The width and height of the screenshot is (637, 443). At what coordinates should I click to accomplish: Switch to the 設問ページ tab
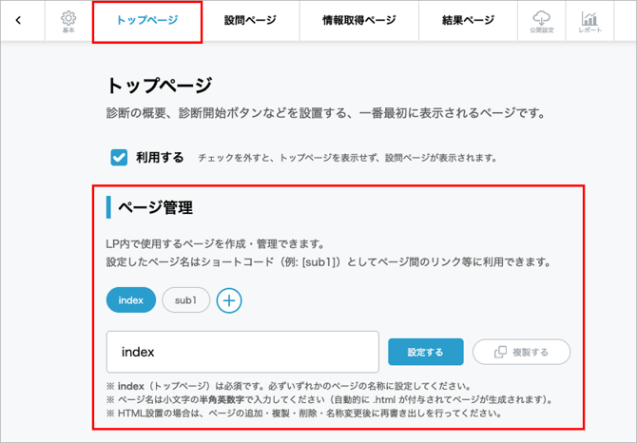click(250, 20)
